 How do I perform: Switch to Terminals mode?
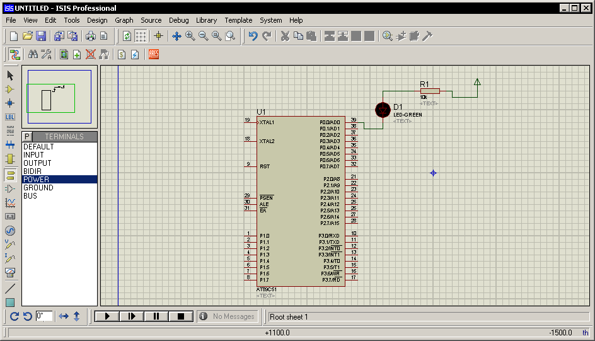(x=10, y=175)
